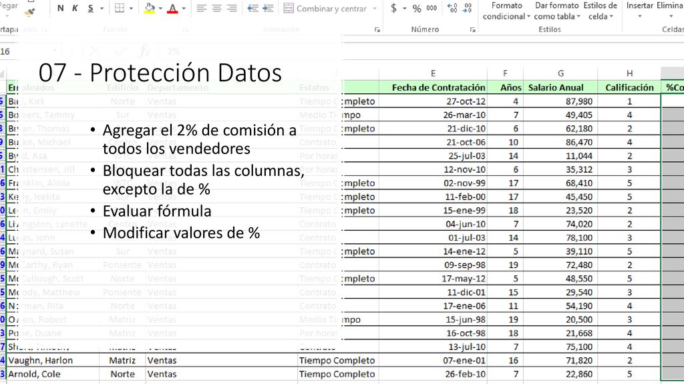The image size is (684, 384).
Task: Increase indent
Action: point(269,8)
